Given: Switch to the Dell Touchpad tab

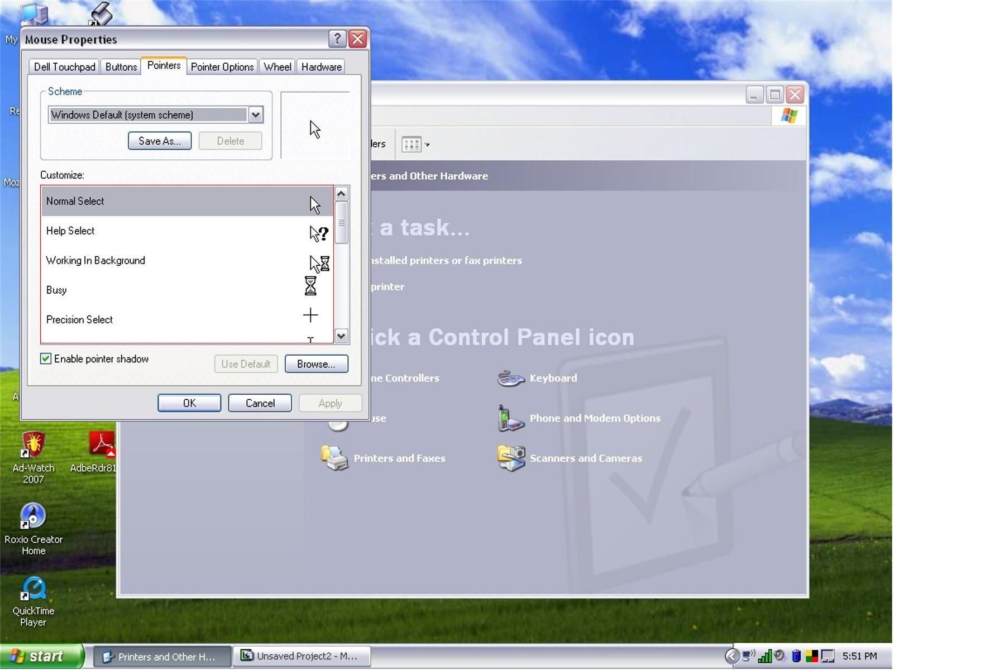Looking at the screenshot, I should click(x=64, y=66).
